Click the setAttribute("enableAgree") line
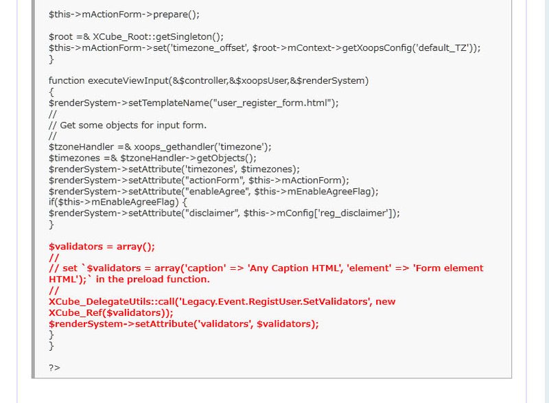The height and width of the screenshot is (403, 549). click(x=213, y=192)
